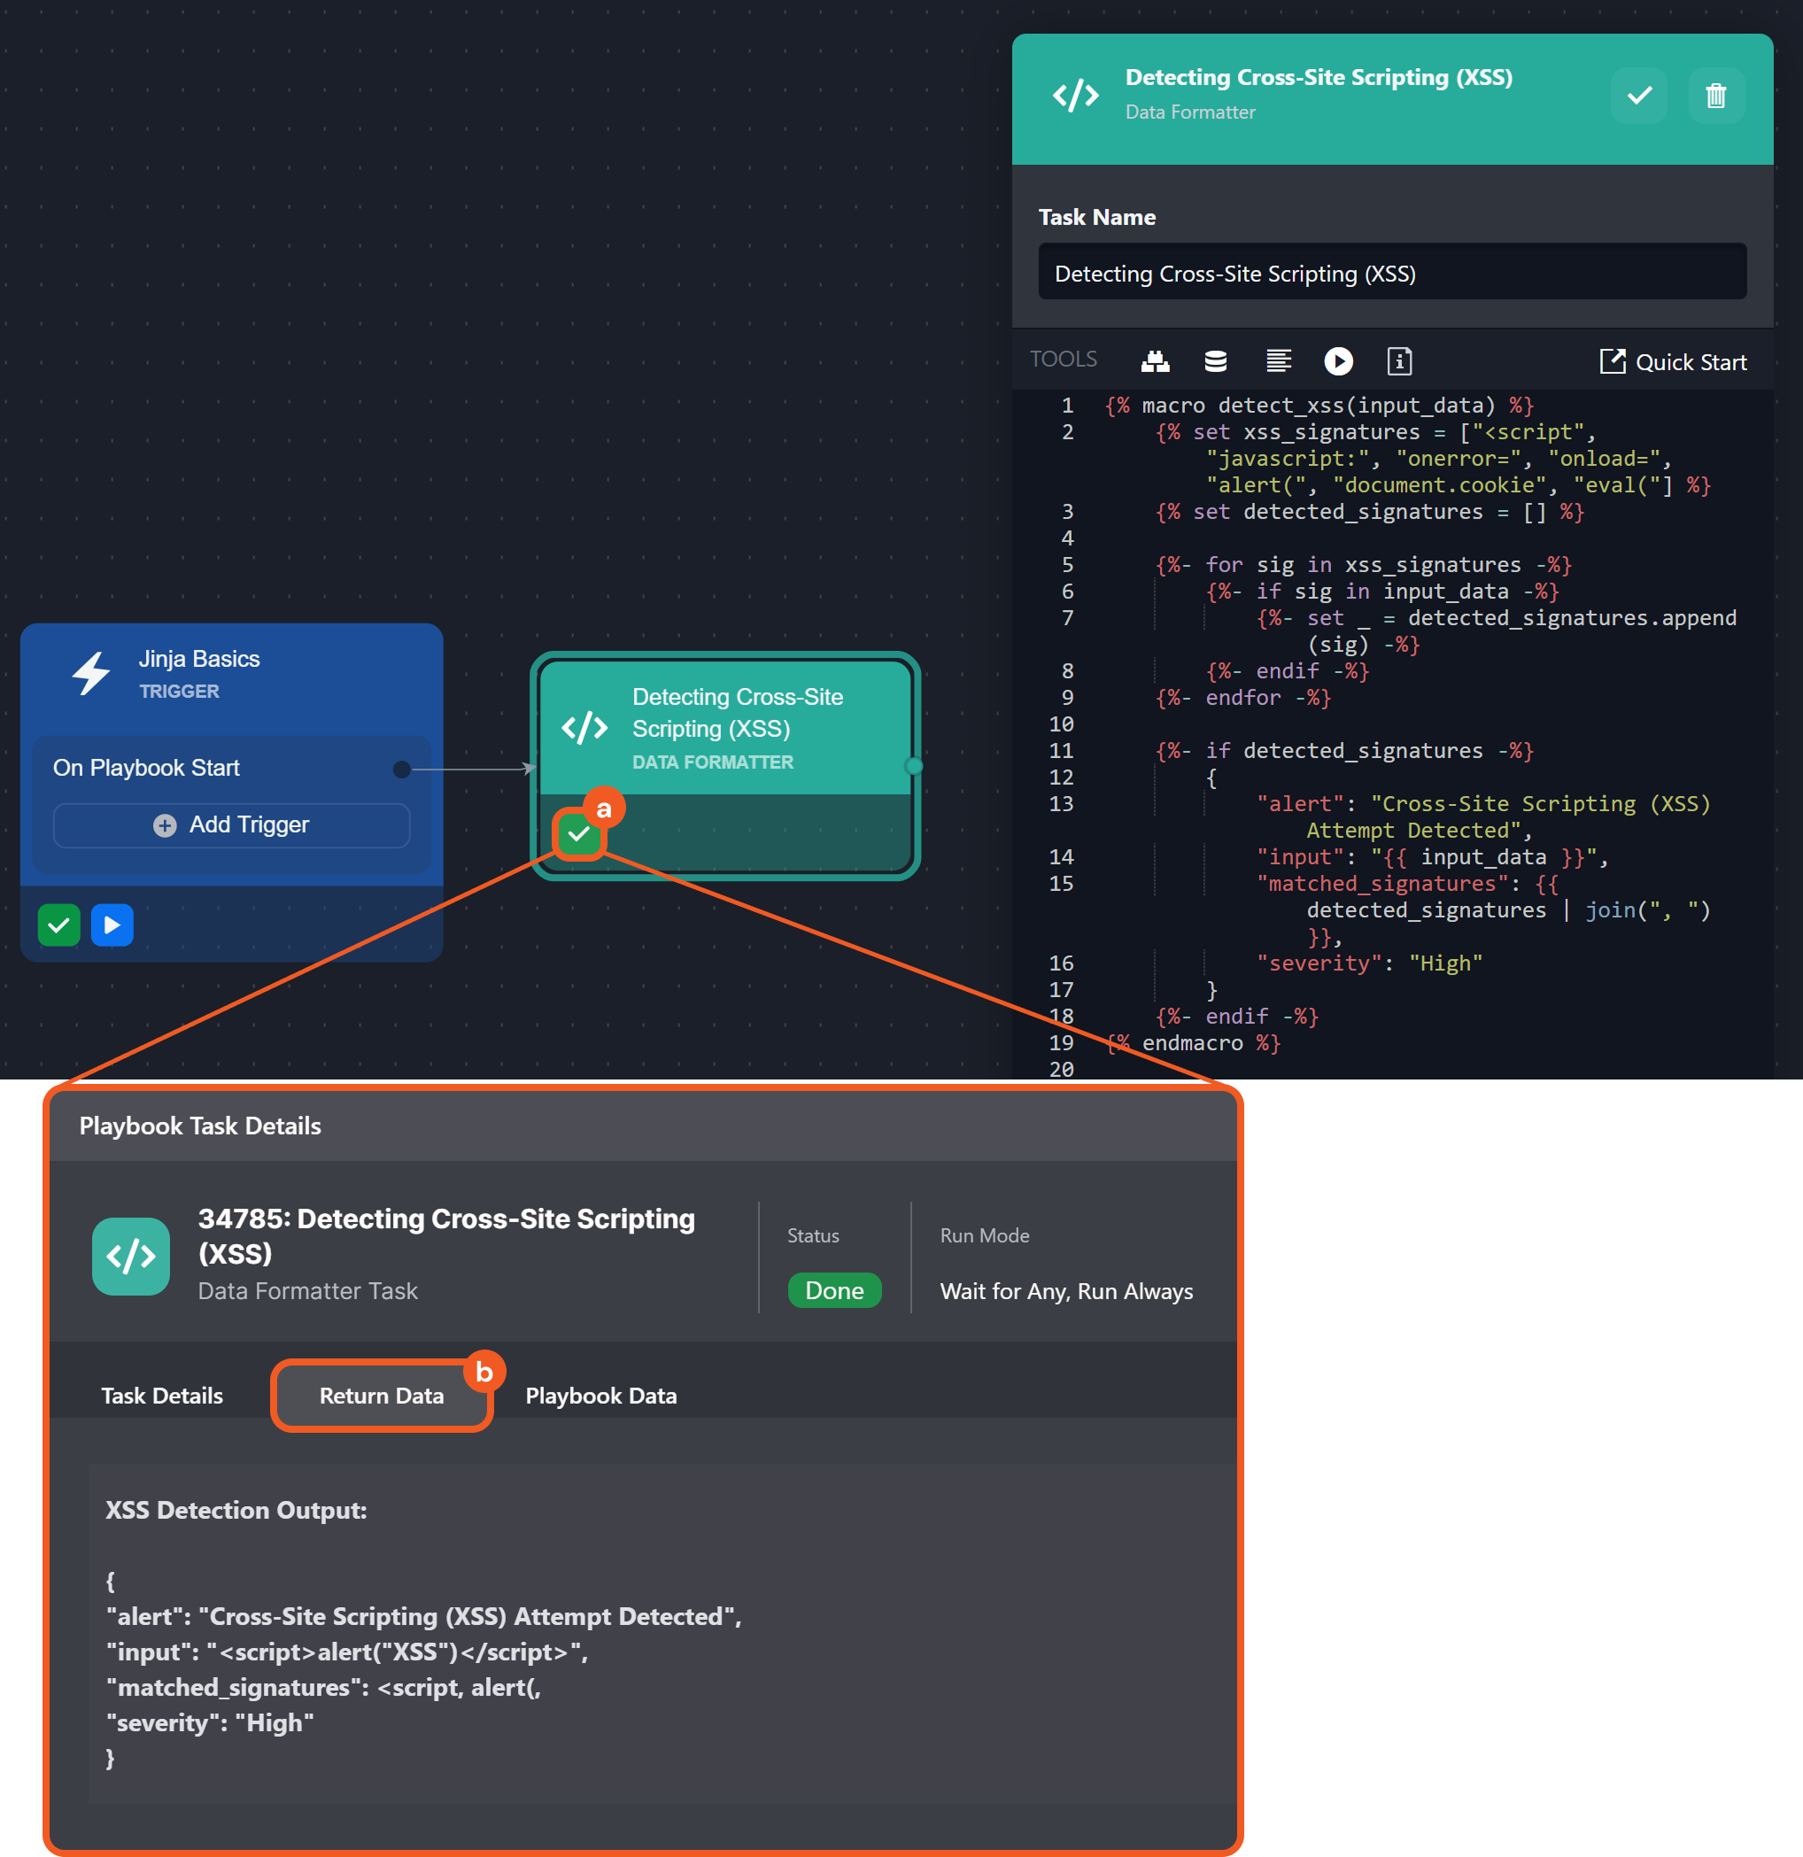Delete task with the trash can icon
The image size is (1803, 1857).
pyautogui.click(x=1716, y=96)
